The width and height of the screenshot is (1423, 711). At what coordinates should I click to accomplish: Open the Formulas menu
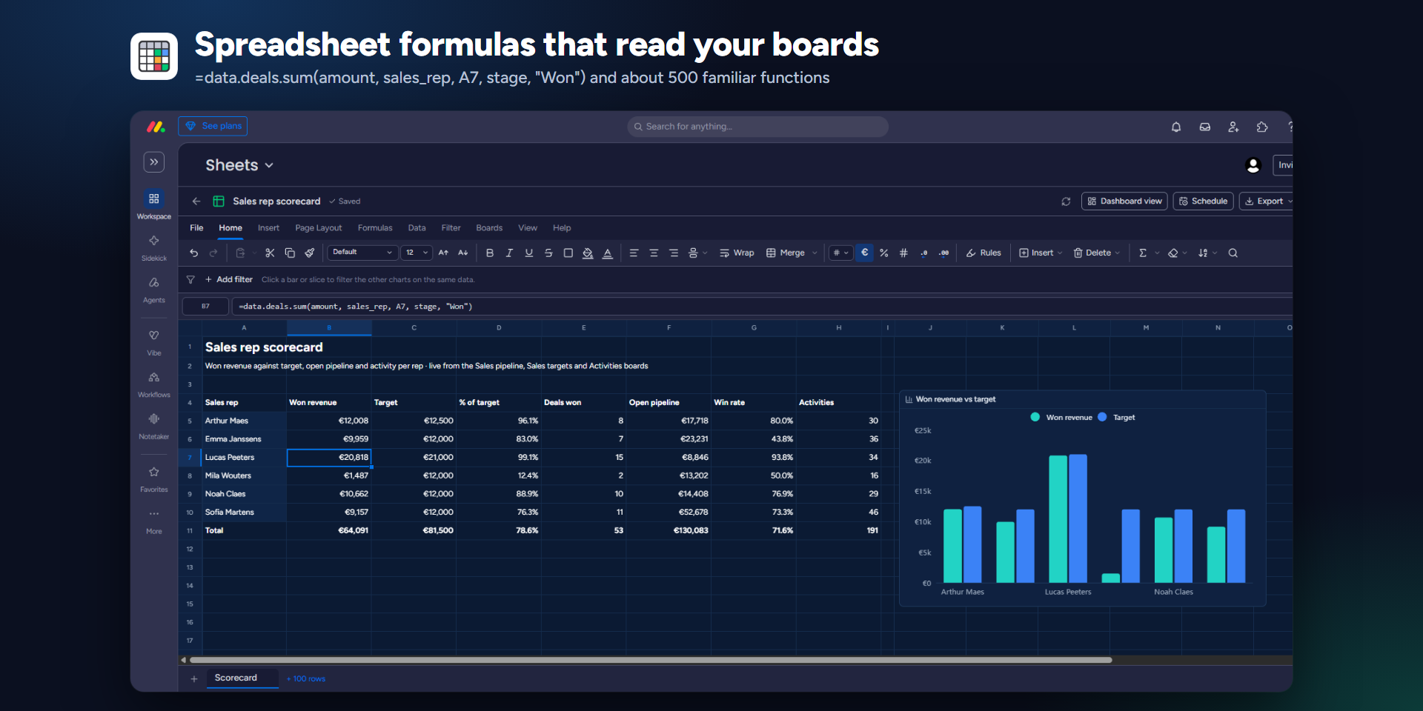[x=375, y=228]
